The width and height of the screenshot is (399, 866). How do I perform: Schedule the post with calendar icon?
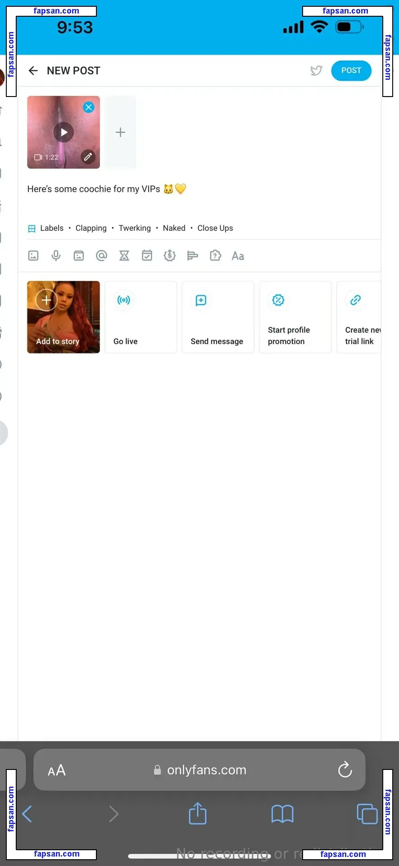pos(147,256)
